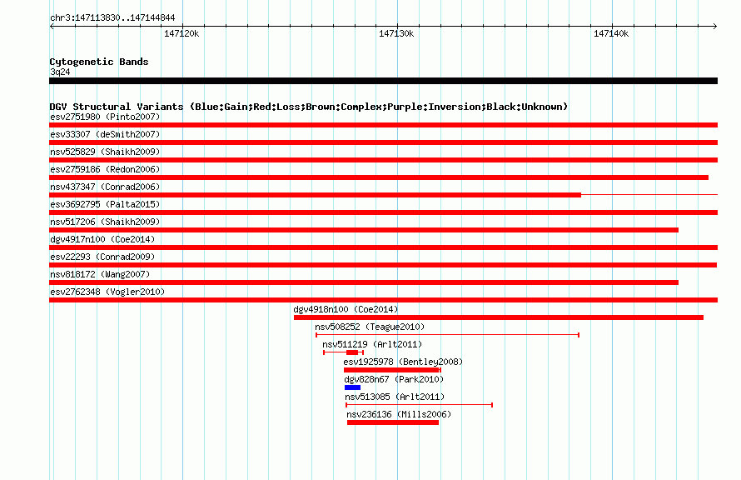Viewport: 741px width, 480px height.
Task: Select the nsv513085 (Arlt2011) label
Action: (x=395, y=397)
